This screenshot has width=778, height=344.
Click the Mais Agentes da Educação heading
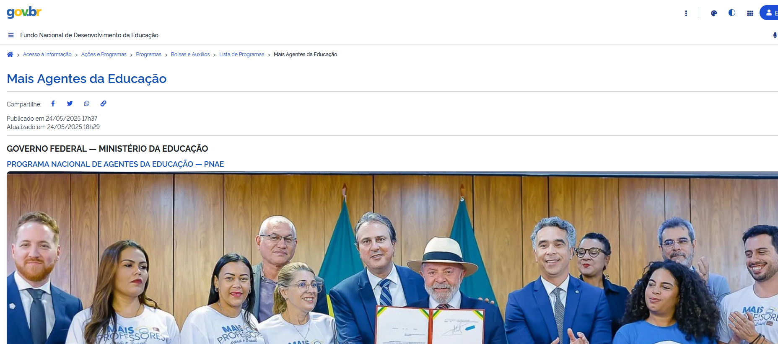click(87, 79)
